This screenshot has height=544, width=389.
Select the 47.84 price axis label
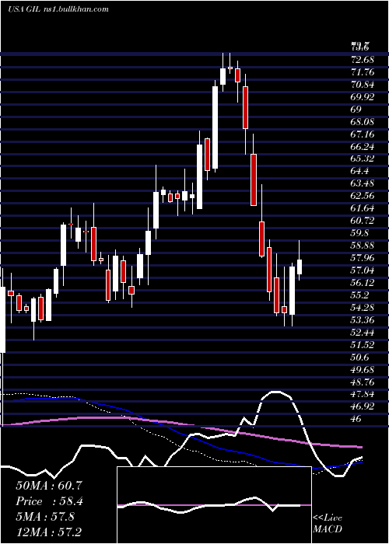(363, 394)
